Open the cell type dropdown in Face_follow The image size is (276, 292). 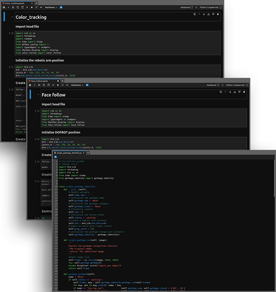pos(77,85)
